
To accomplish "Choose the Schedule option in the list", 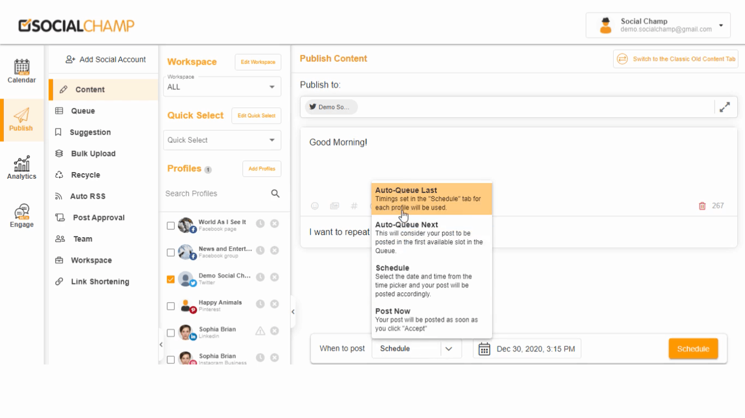I will 432,281.
